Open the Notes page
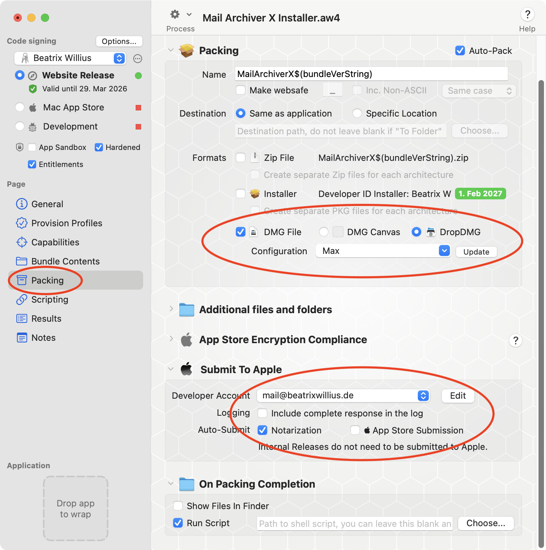Screen dimensions: 546x550 [x=76, y=338]
